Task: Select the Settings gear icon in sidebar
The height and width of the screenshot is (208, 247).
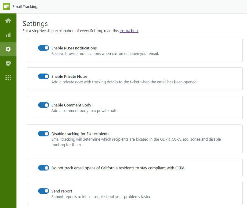Action: [8, 49]
